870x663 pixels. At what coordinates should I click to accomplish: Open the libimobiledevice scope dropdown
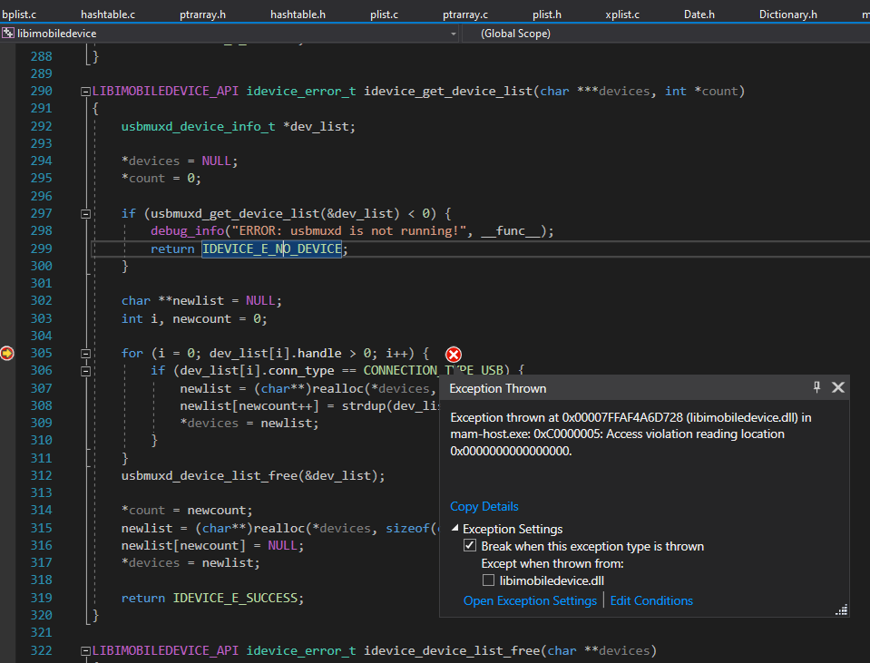[454, 32]
